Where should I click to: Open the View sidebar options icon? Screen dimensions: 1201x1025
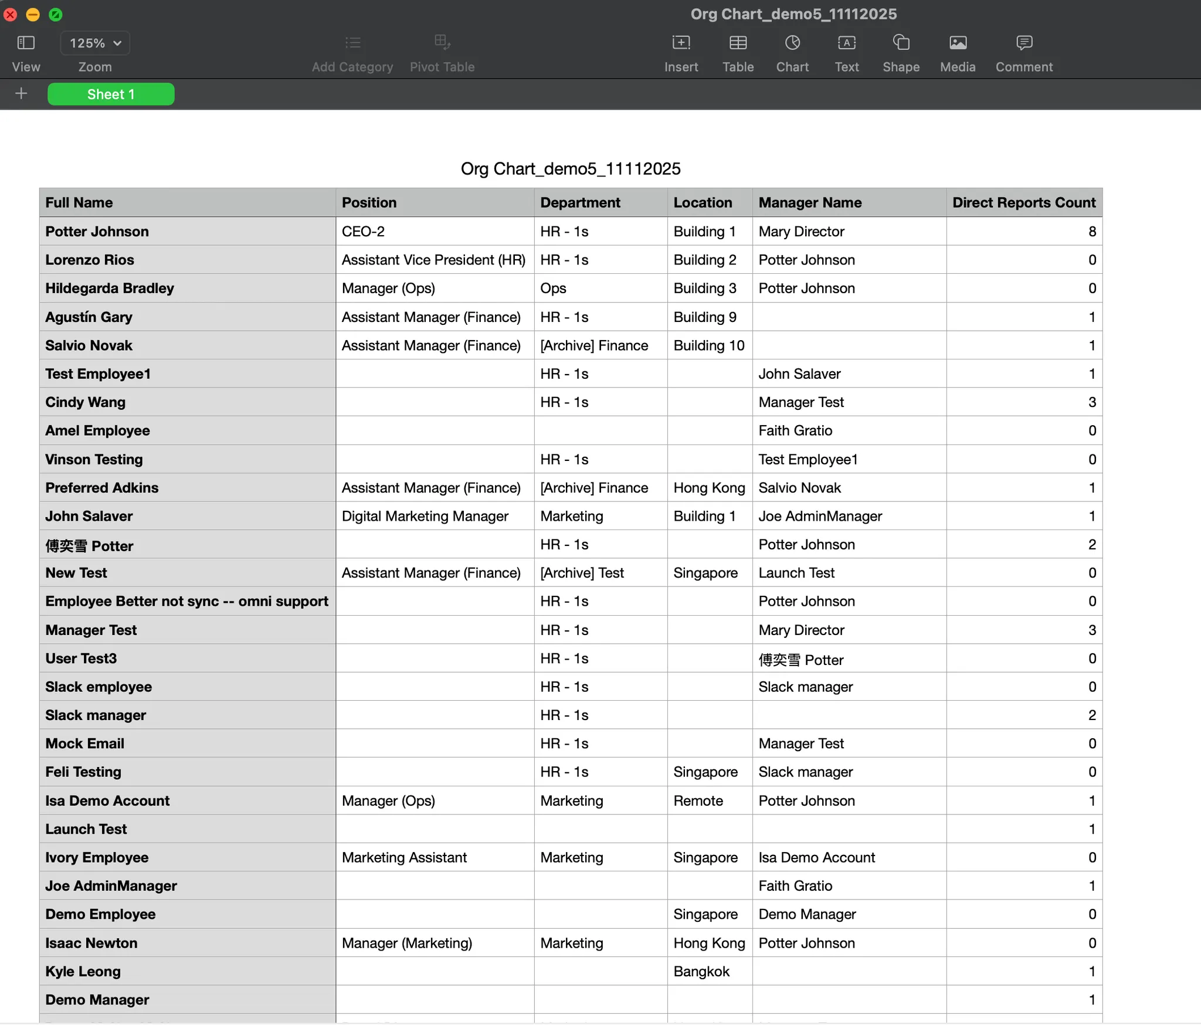coord(26,43)
